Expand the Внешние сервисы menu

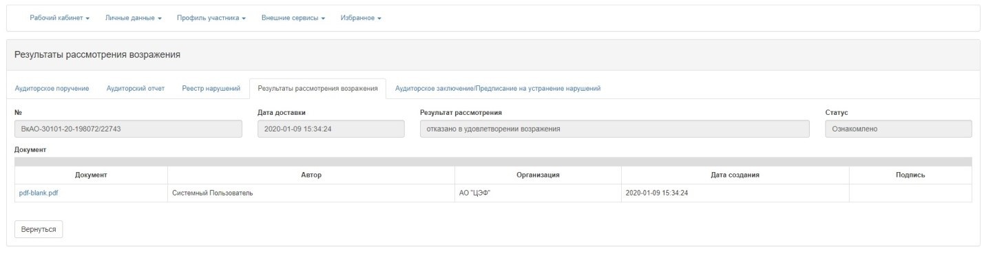293,18
